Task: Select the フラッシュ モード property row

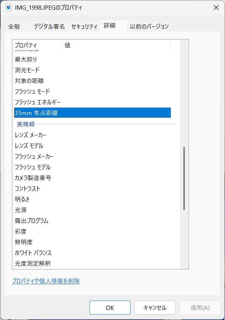Action: pyautogui.click(x=32, y=92)
